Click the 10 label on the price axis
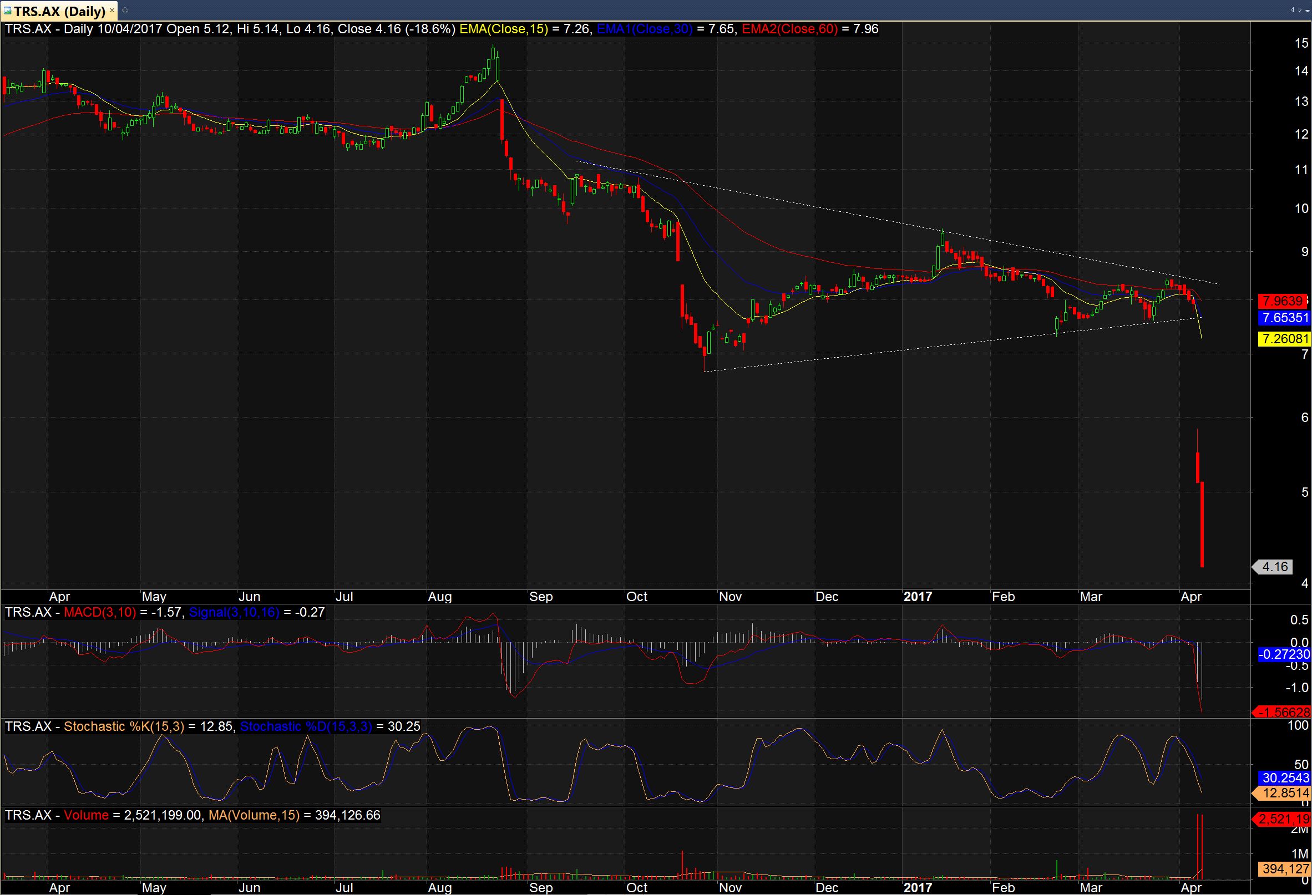Viewport: 1312px width, 895px height. pyautogui.click(x=1301, y=209)
